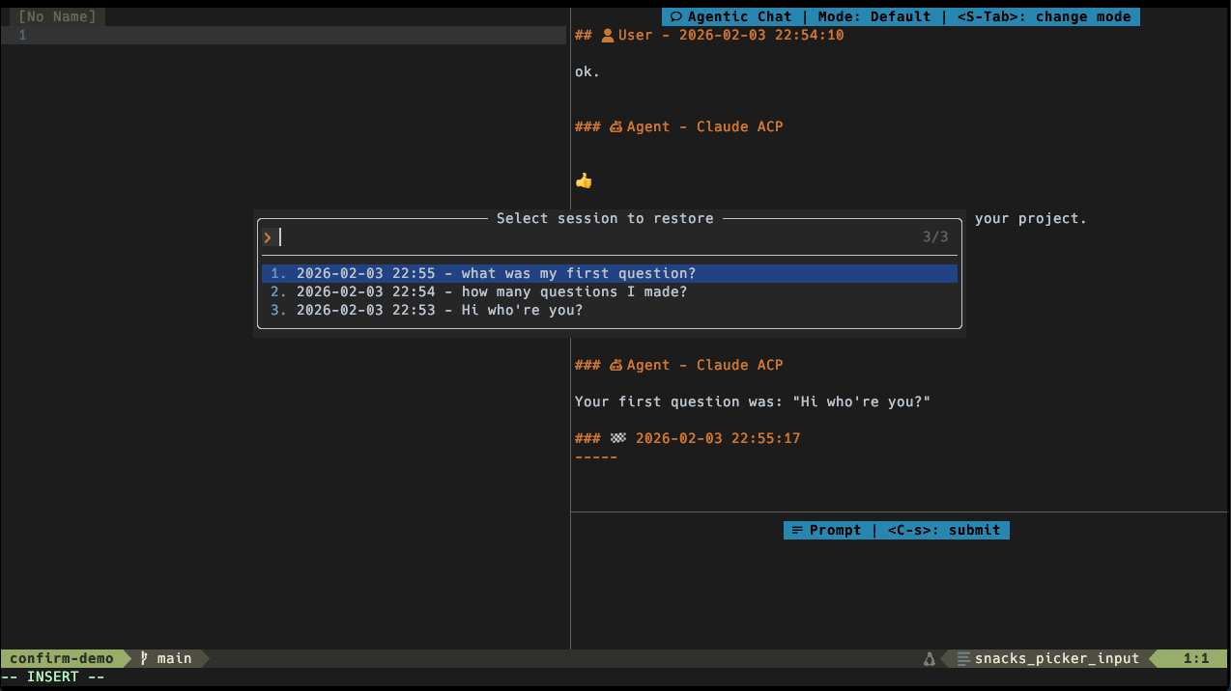The image size is (1231, 691).
Task: Click the file icon beside snacks_picker_input
Action: pyautogui.click(x=962, y=658)
